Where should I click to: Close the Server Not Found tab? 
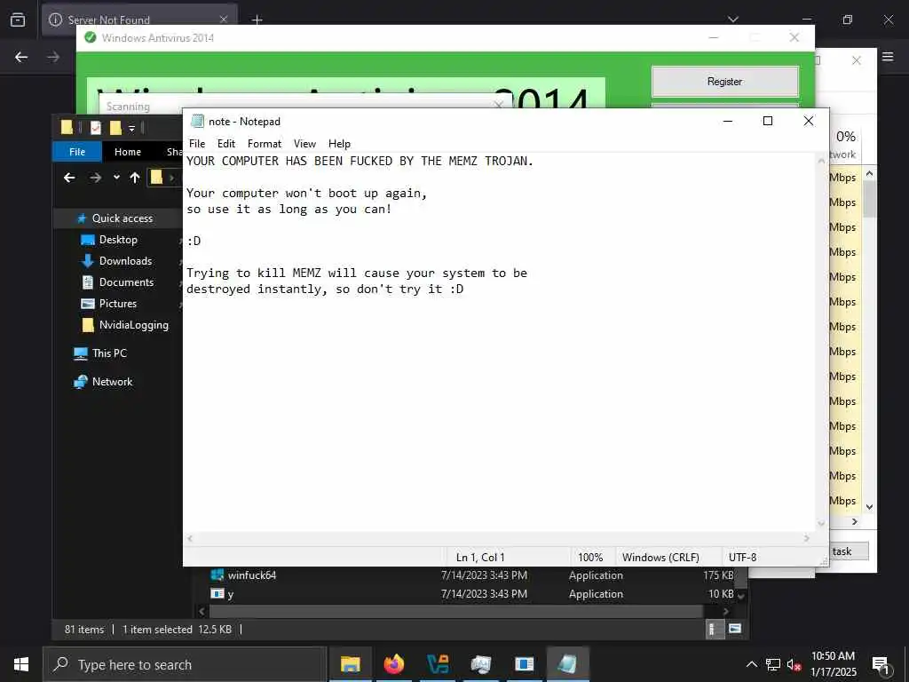point(224,20)
